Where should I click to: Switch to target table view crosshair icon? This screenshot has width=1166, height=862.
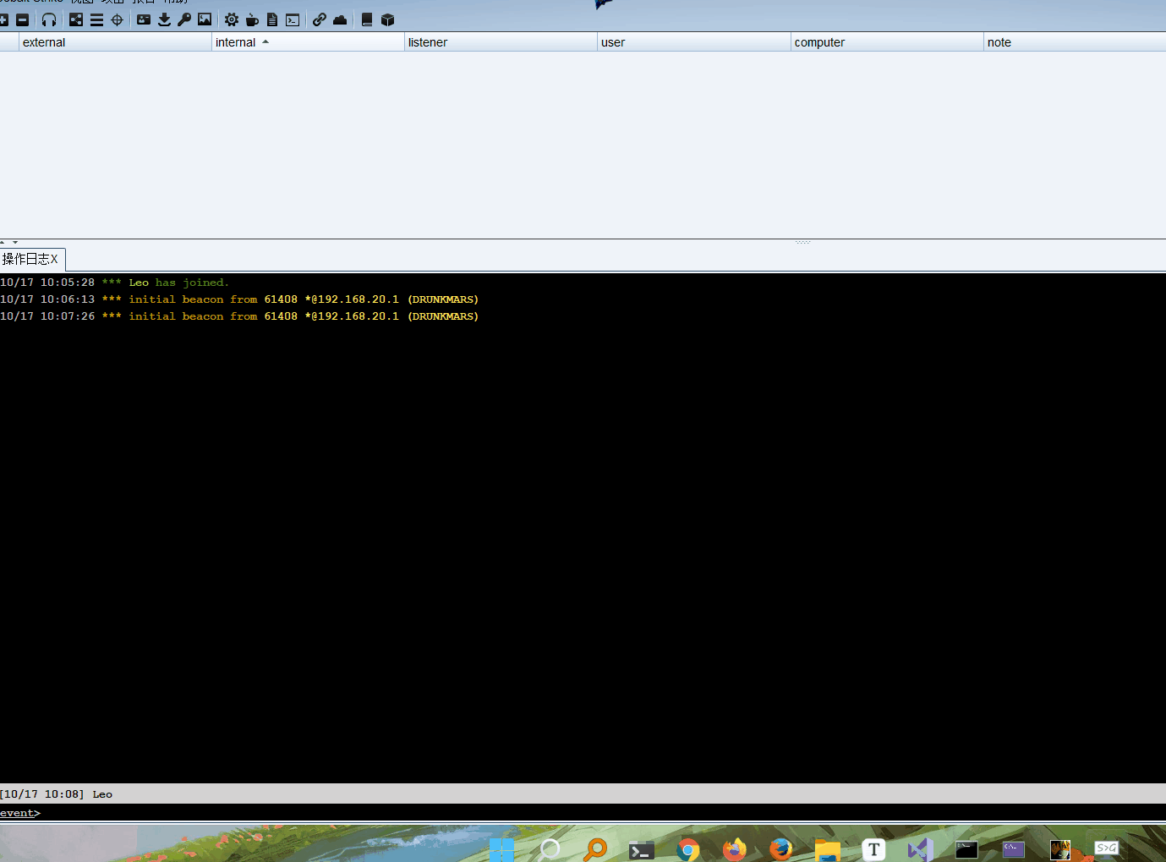coord(117,19)
